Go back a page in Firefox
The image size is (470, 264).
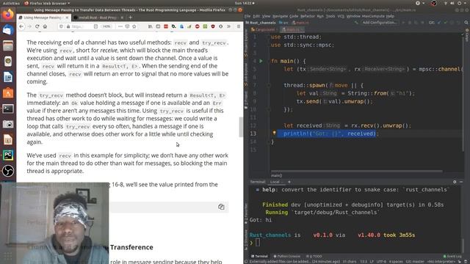[x=21, y=26]
